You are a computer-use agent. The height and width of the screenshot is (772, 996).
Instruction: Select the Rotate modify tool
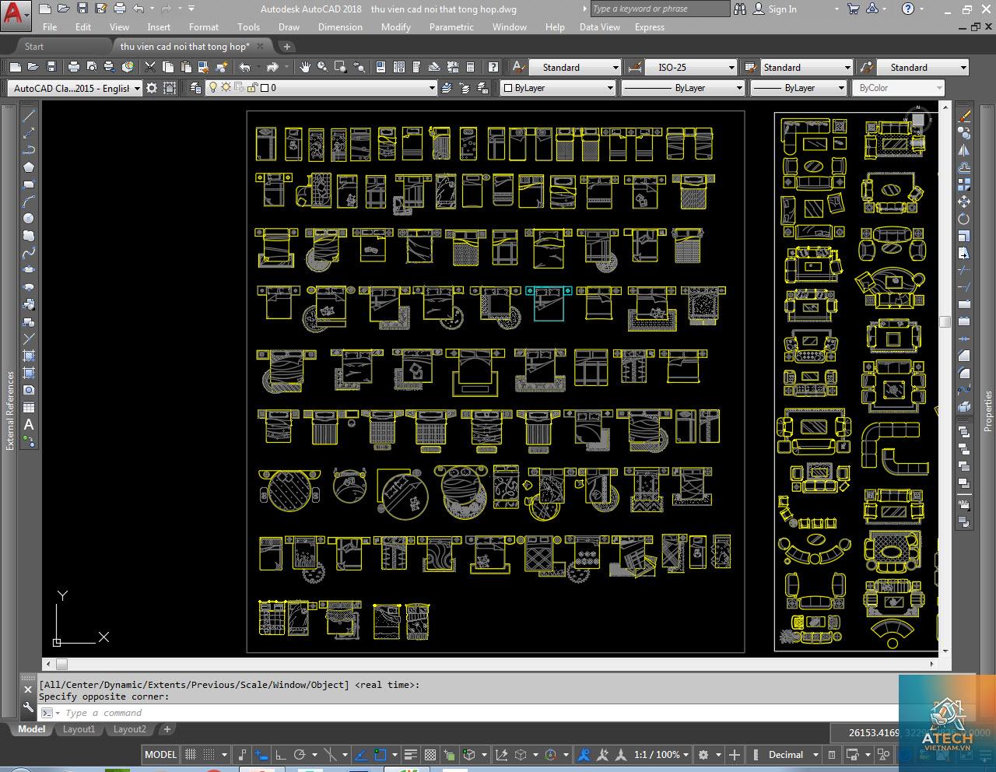[964, 219]
